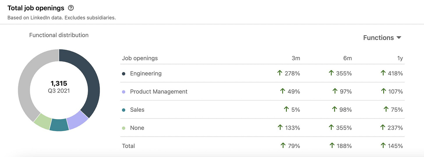This screenshot has width=424, height=157.
Task: Click the 3m column header
Action: point(296,58)
